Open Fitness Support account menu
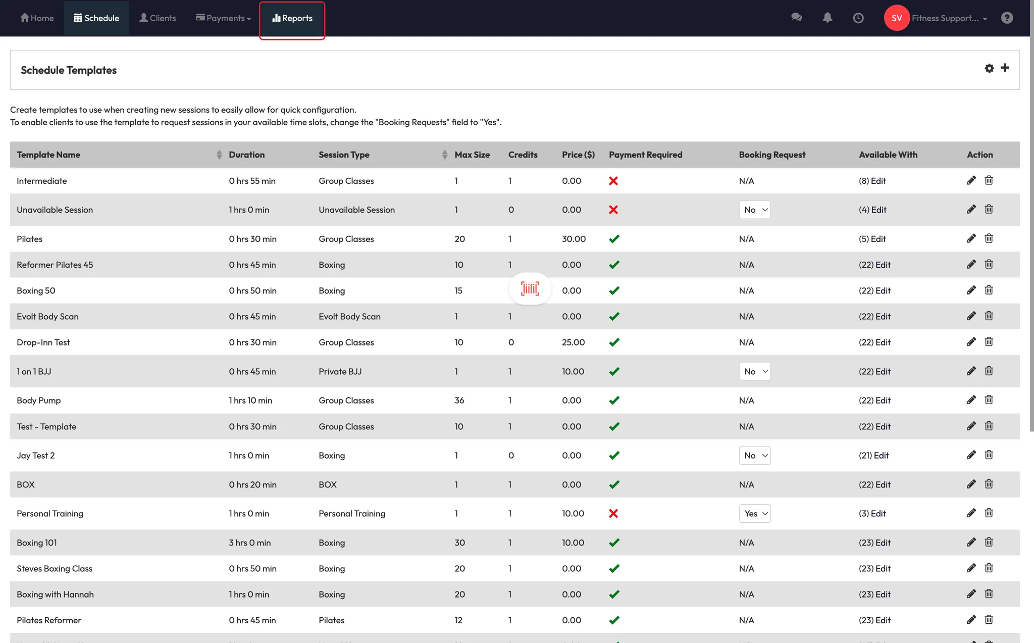The width and height of the screenshot is (1034, 643). coord(944,18)
